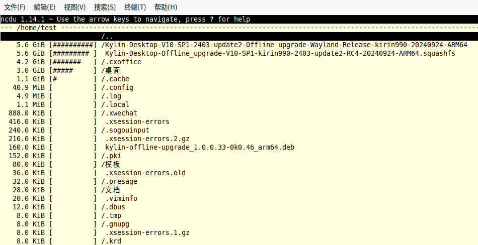Open the 帮助(H) menu
The height and width of the screenshot is (245, 478).
click(166, 7)
